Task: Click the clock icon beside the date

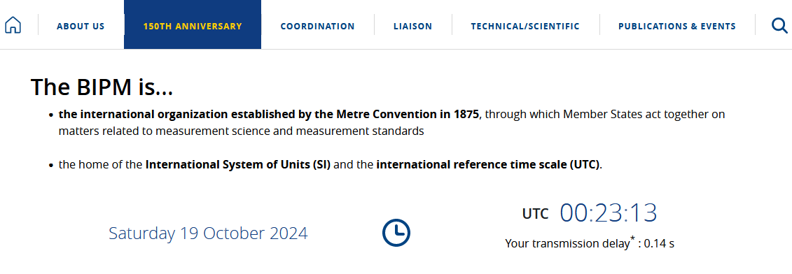Action: pyautogui.click(x=396, y=233)
